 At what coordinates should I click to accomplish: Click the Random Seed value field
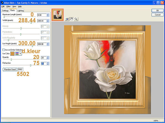pos(20,69)
